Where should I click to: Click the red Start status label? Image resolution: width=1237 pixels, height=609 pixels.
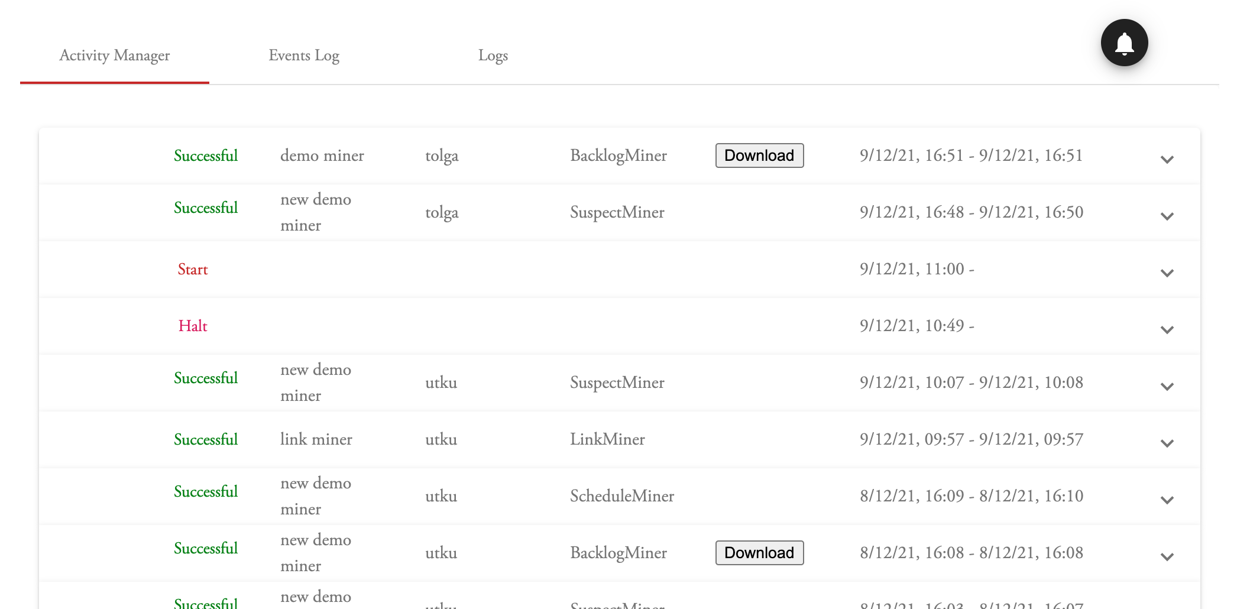pos(193,270)
